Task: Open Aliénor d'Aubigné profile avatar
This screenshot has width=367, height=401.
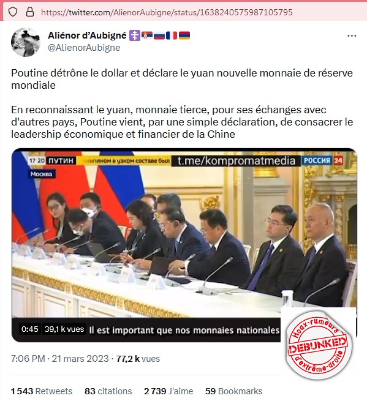Action: click(x=26, y=42)
